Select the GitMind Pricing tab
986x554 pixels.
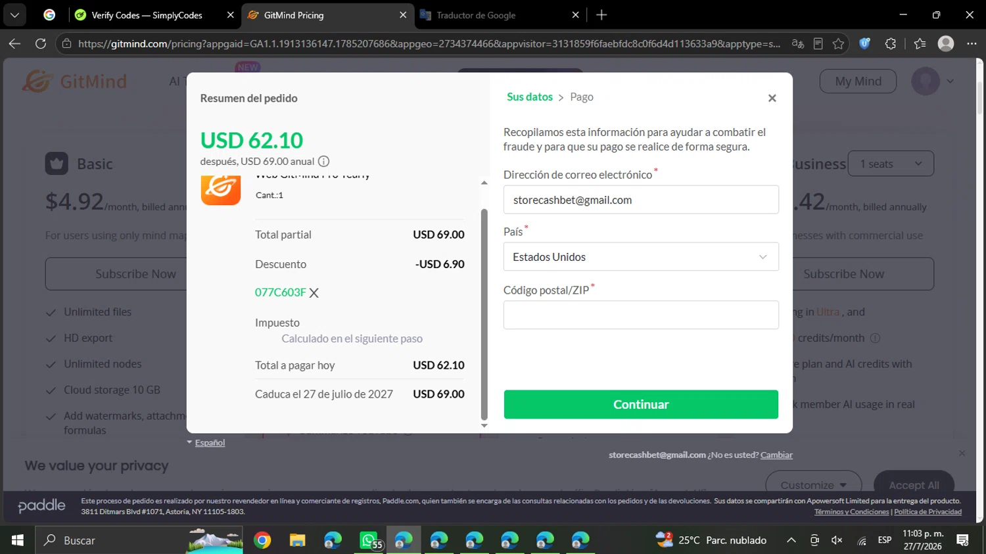click(x=294, y=15)
